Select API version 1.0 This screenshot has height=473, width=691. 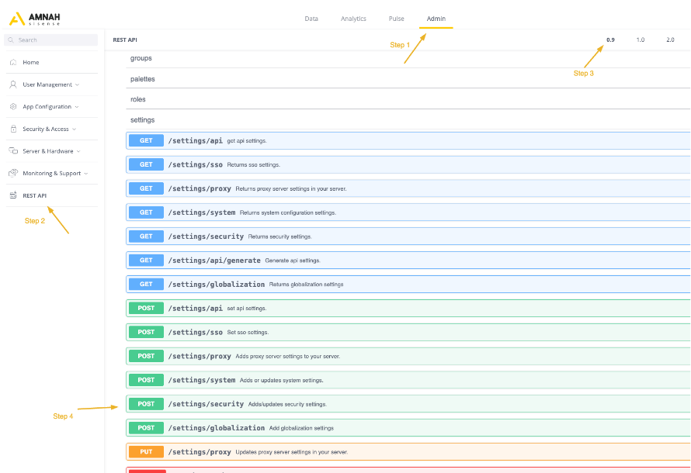(640, 40)
